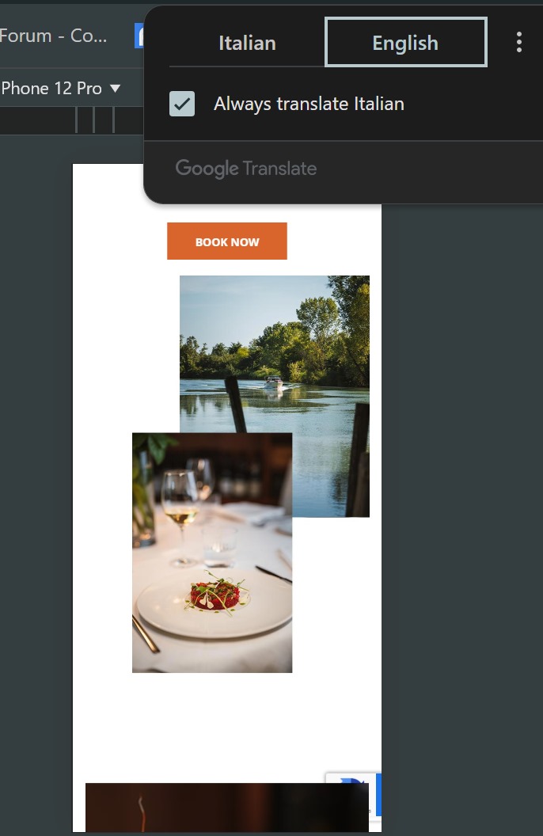This screenshot has width=543, height=836.
Task: Open the iPhone 12 Pro device dropdown
Action: [x=60, y=88]
